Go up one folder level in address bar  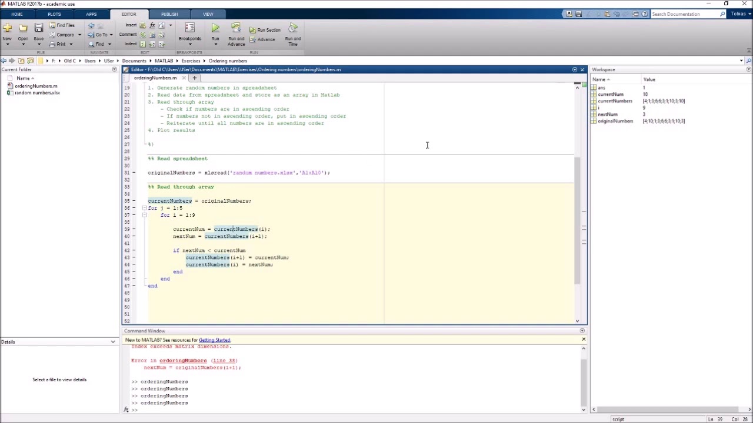(21, 61)
